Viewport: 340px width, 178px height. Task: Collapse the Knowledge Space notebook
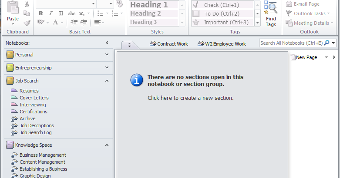pyautogui.click(x=107, y=145)
